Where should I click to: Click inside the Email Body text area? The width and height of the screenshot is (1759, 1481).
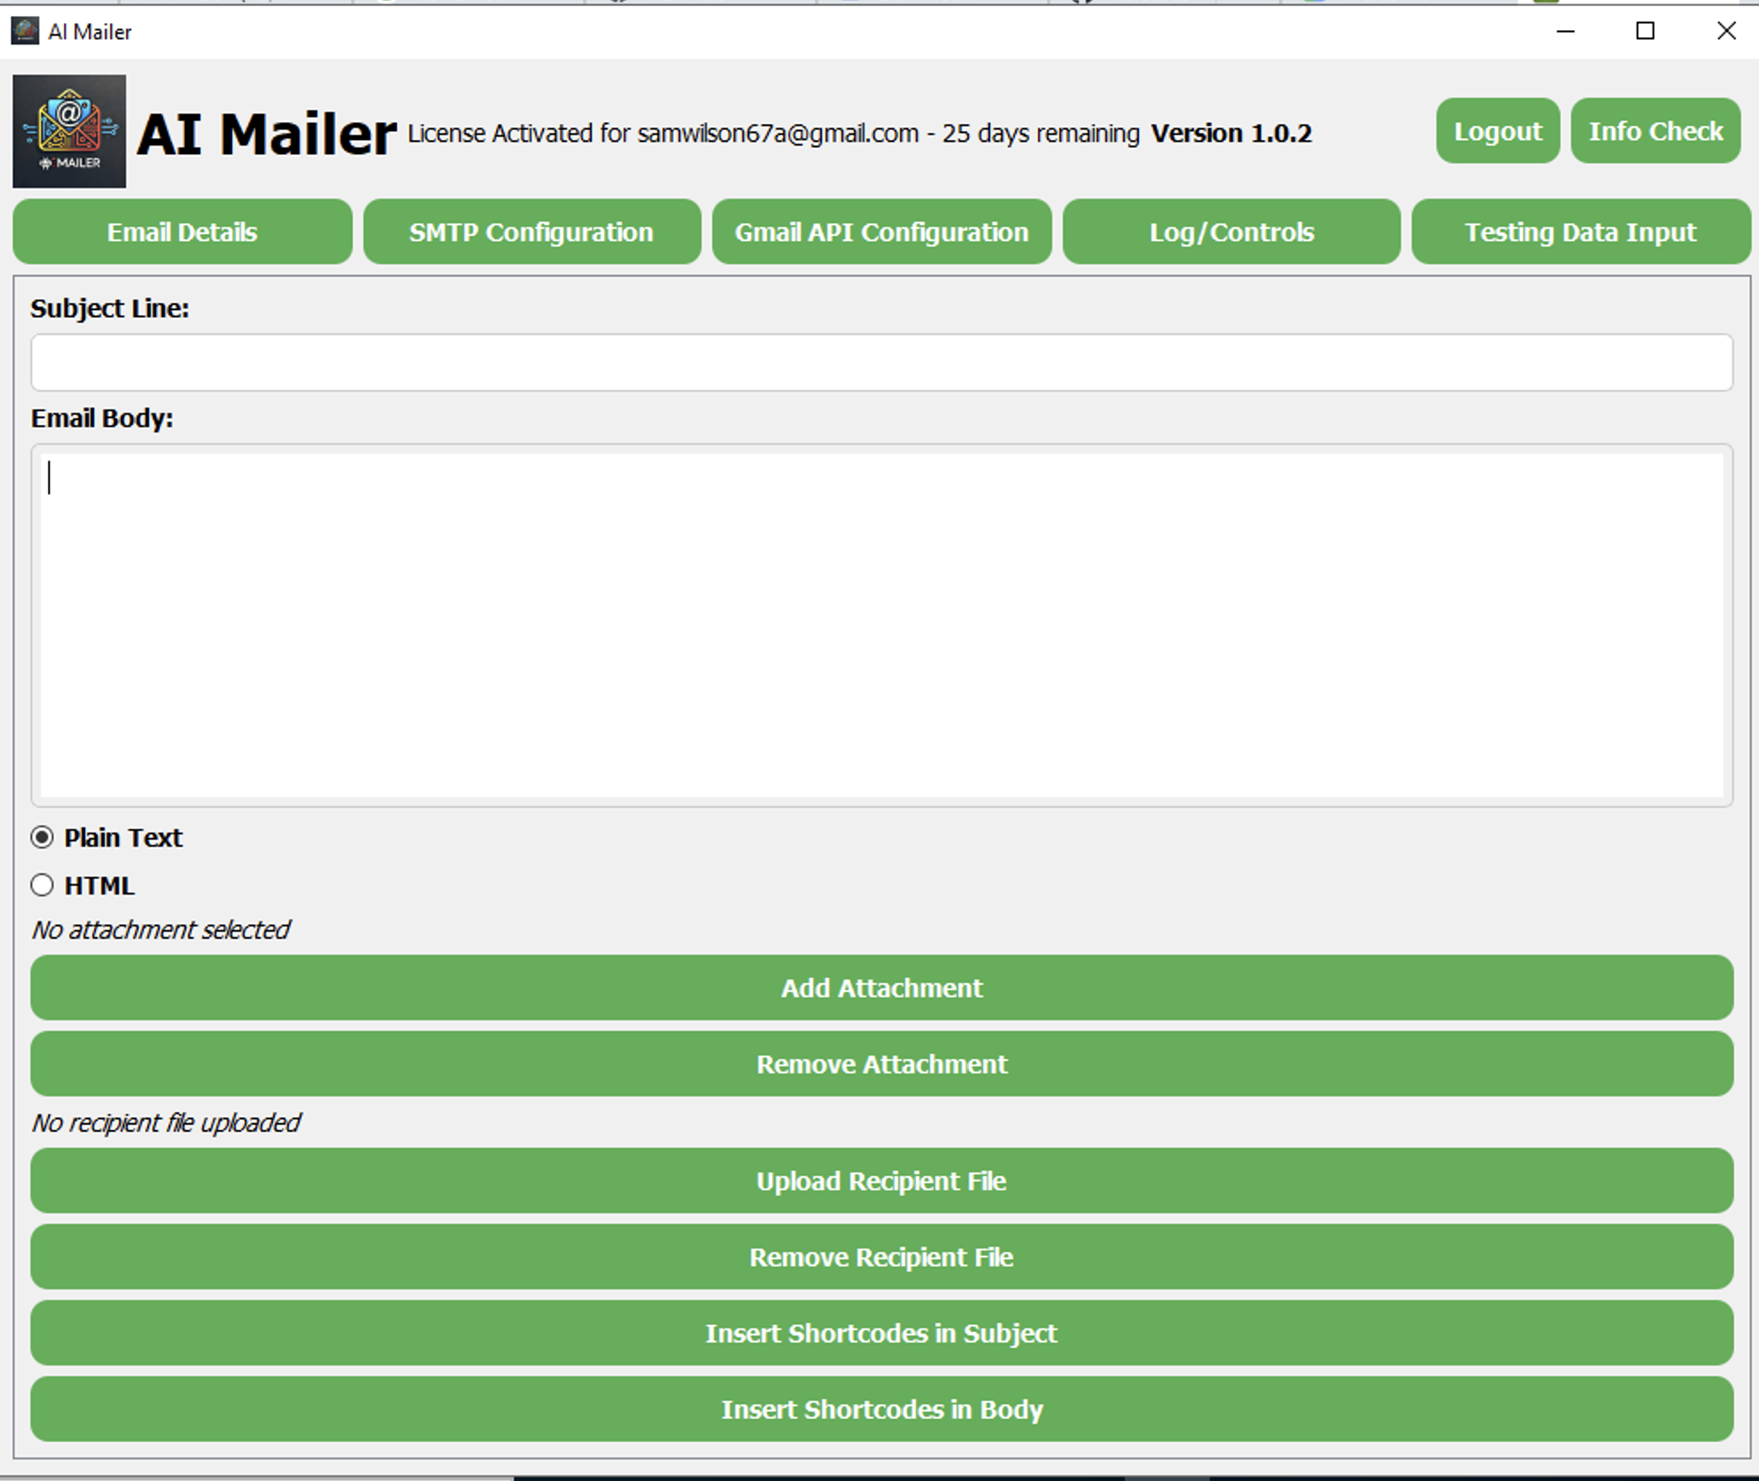click(881, 624)
